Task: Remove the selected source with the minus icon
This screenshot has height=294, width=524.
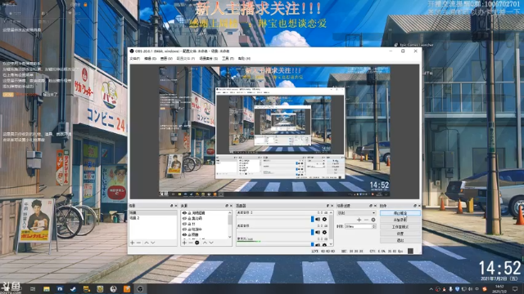Action: pos(191,243)
